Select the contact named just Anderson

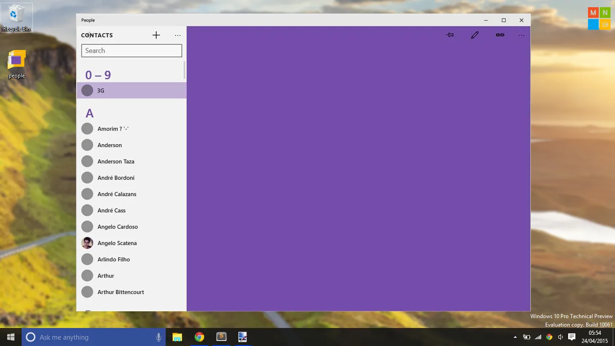tap(131, 145)
